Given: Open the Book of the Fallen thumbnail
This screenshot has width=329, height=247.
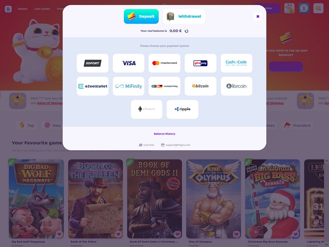Looking at the screenshot, I should click(95, 199).
